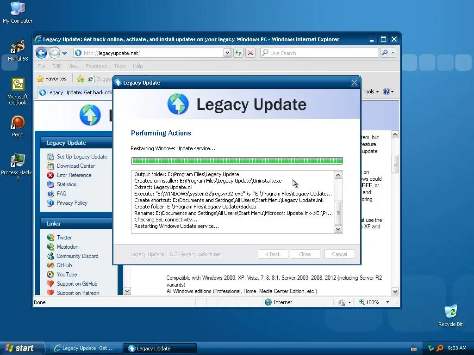Expand the Live Search provider dropdown

(393, 53)
